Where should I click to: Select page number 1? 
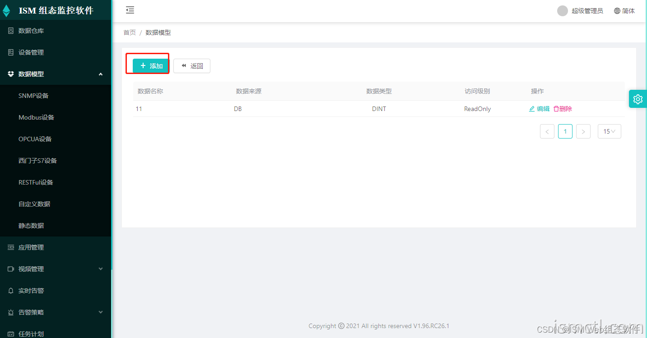point(565,131)
